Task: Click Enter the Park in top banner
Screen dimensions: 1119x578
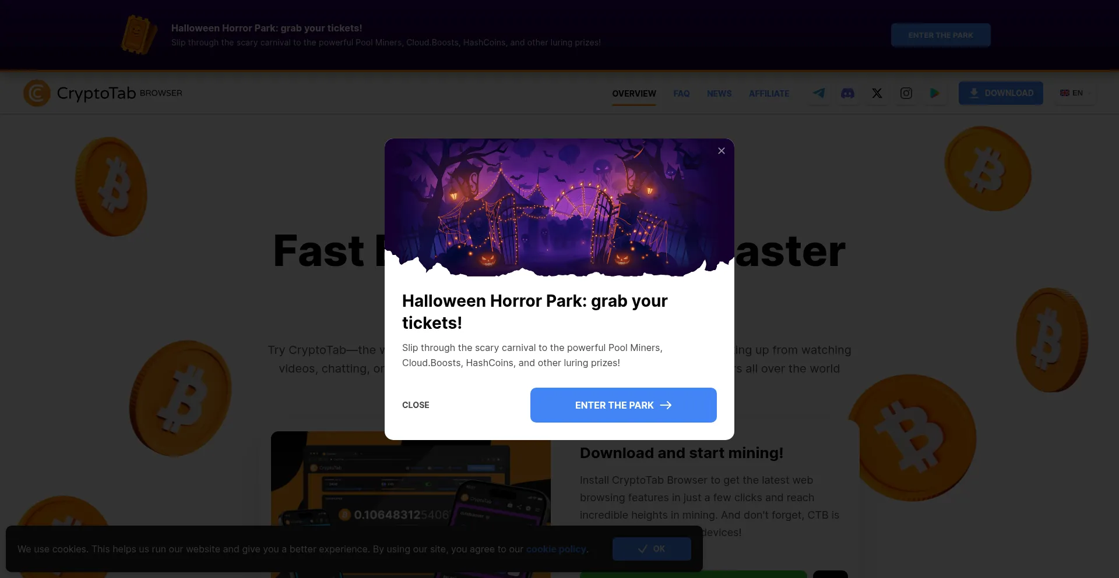Action: [940, 35]
